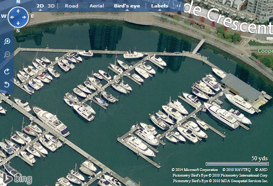Viewport: 273px width, 186px height.
Task: Pan the map south with the compass down arrow
Action: coord(18,23)
